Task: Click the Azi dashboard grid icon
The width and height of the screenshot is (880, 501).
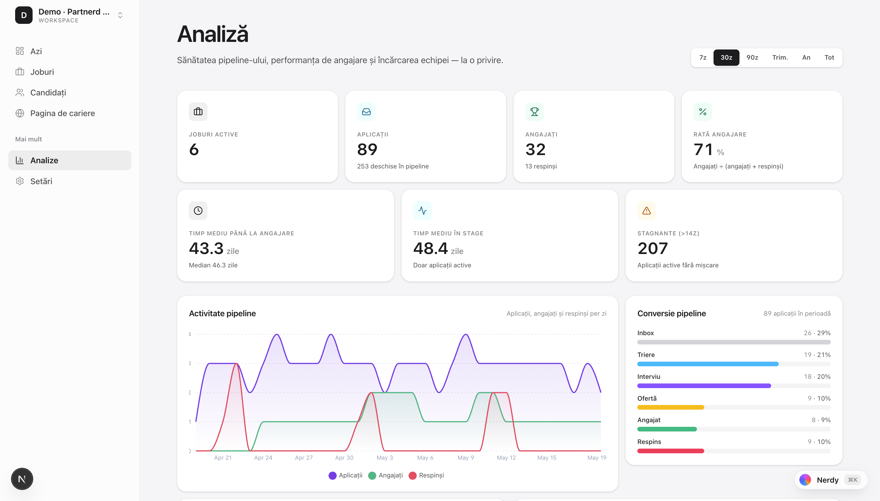Action: point(19,51)
